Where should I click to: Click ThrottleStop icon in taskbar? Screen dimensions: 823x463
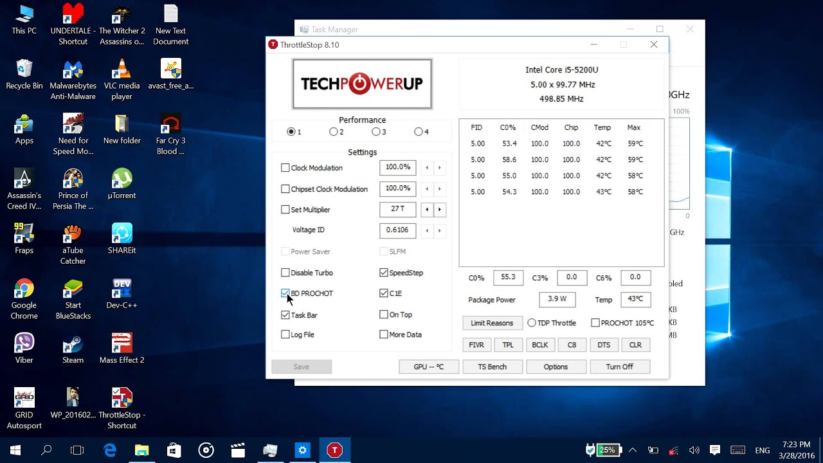point(334,450)
